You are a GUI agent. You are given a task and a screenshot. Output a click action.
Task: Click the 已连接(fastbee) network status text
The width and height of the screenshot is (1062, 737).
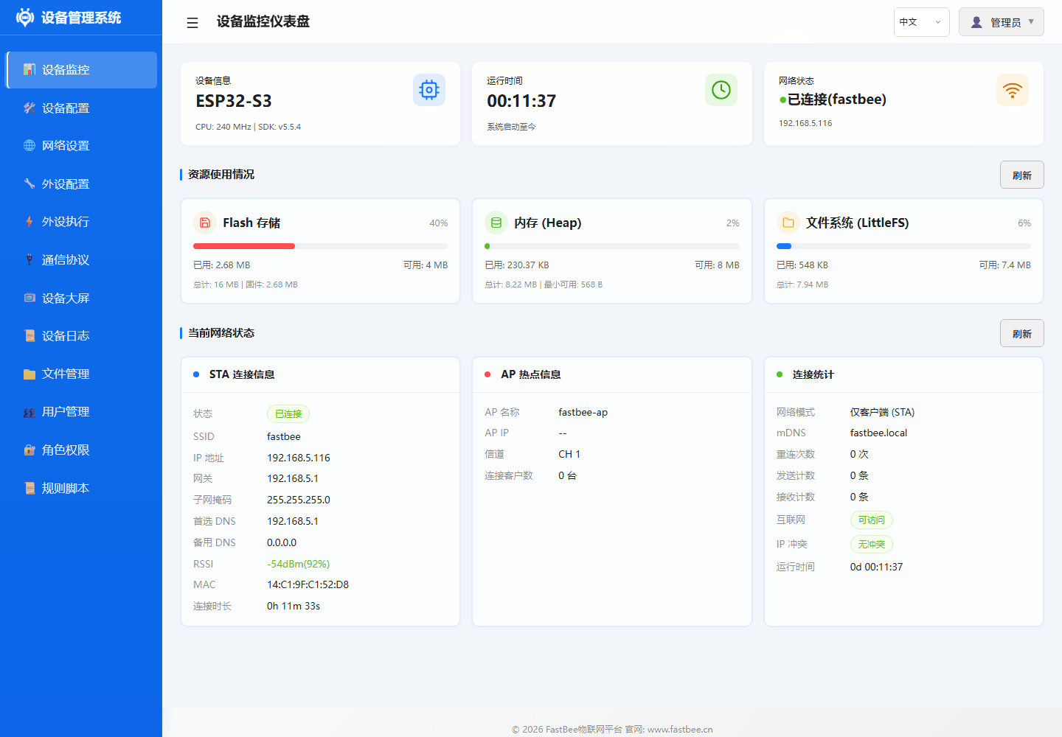pyautogui.click(x=837, y=99)
